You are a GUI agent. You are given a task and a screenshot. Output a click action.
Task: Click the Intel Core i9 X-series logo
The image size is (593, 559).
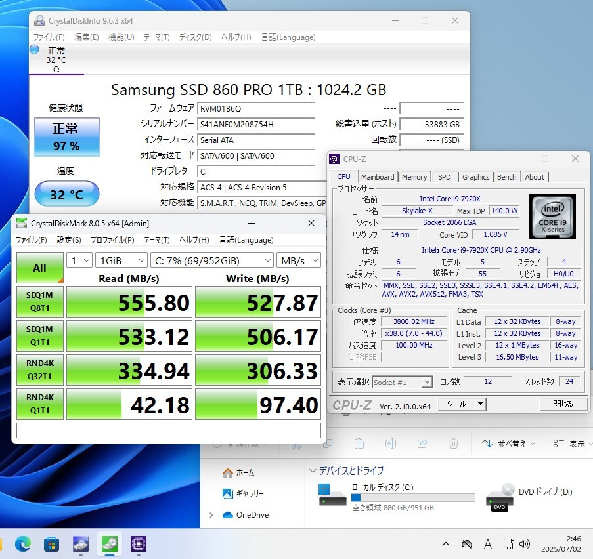pyautogui.click(x=552, y=217)
